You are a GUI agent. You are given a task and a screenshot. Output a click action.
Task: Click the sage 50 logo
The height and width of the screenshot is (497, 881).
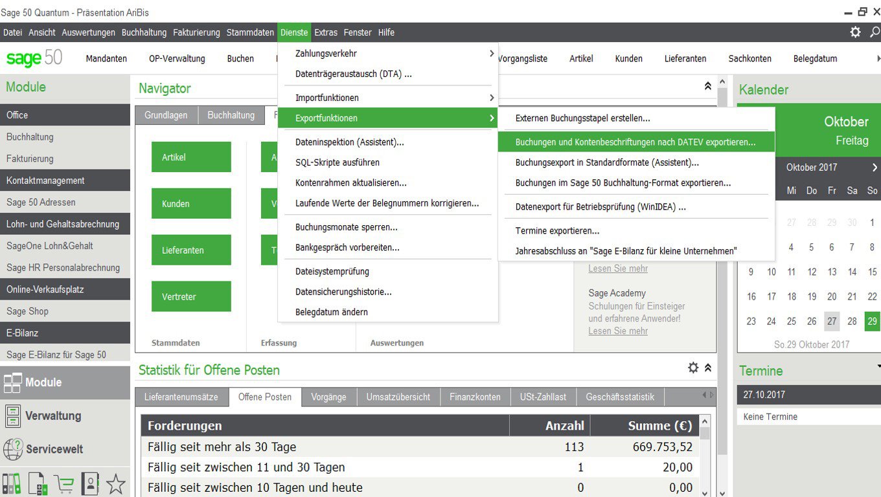tap(34, 58)
